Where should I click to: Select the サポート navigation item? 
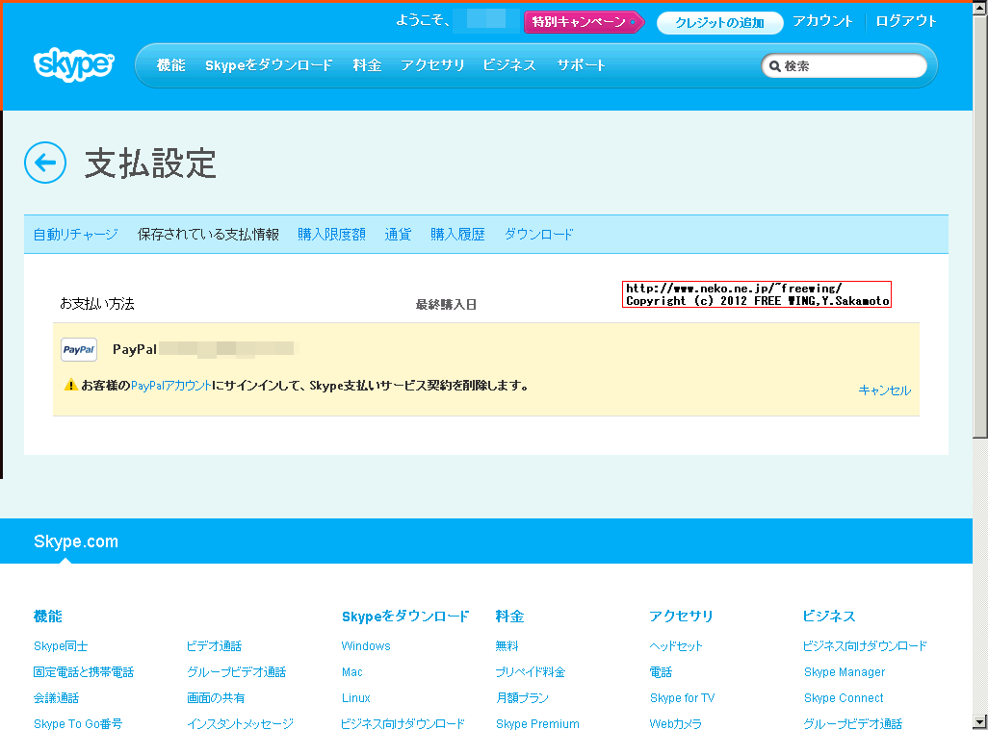point(581,65)
